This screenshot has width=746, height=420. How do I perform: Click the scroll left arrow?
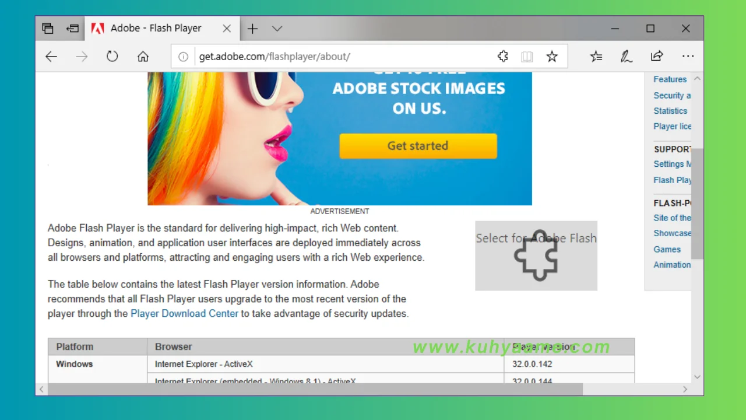coord(41,389)
